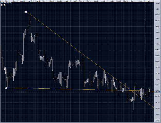This screenshot has height=123, width=161.
Task: Click the 1.5250 price axis label
Action: [x=157, y=103]
